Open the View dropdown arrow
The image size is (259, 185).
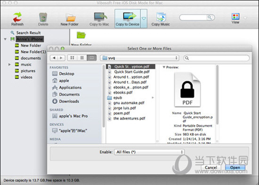245,18
